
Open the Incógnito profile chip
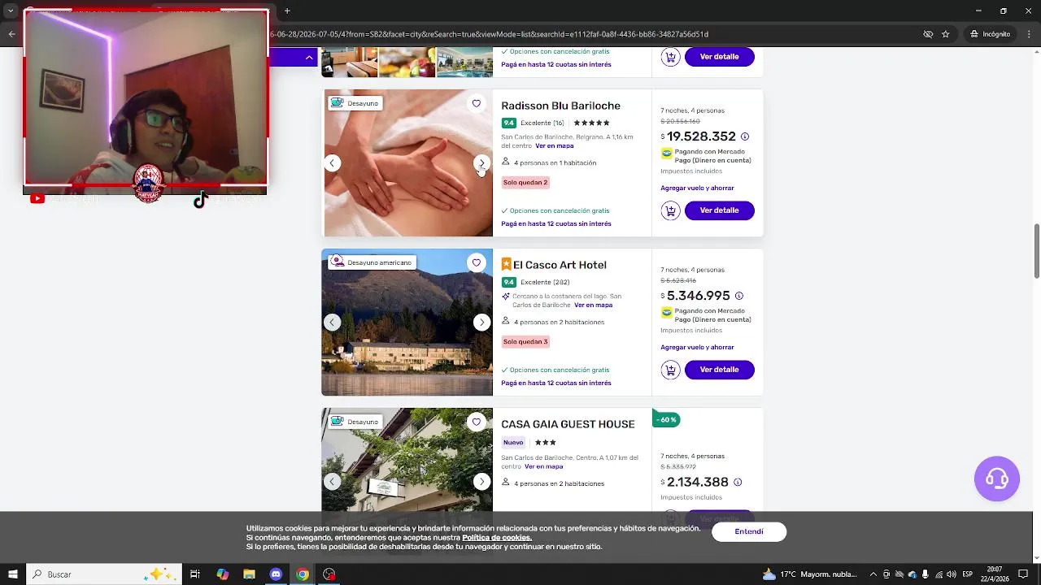[990, 34]
